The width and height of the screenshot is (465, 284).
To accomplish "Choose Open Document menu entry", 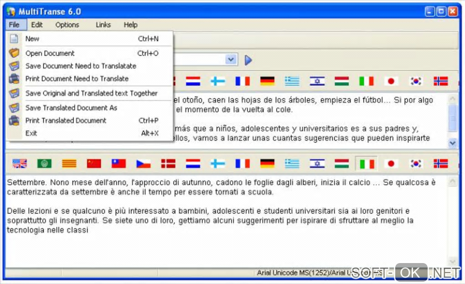I will [89, 53].
